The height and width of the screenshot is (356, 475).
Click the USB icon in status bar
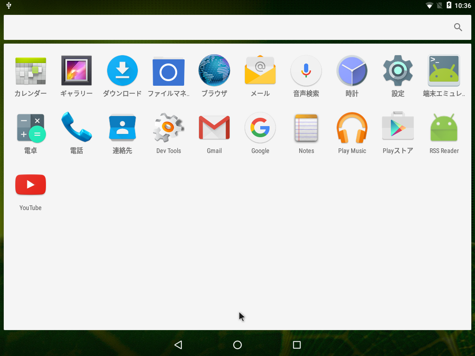click(x=9, y=6)
